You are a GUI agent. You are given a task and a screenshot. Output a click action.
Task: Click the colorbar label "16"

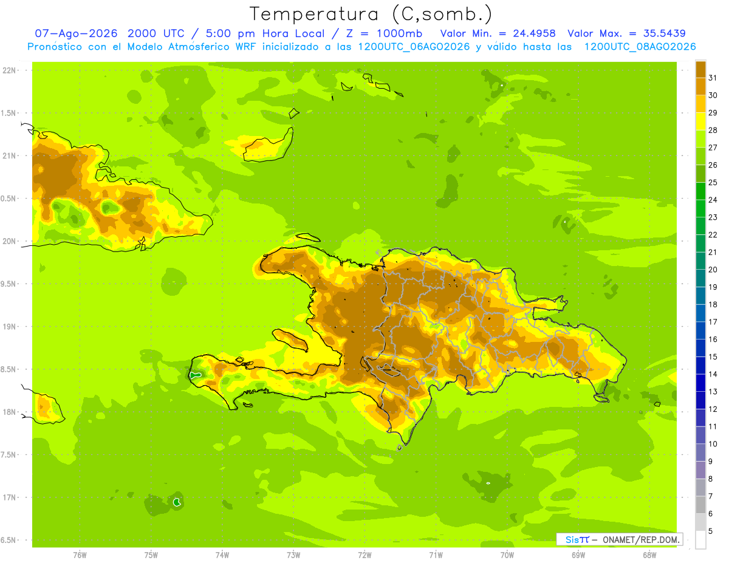(713, 340)
